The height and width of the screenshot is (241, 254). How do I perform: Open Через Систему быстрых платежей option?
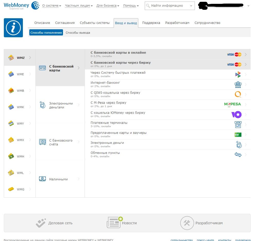tap(168, 75)
